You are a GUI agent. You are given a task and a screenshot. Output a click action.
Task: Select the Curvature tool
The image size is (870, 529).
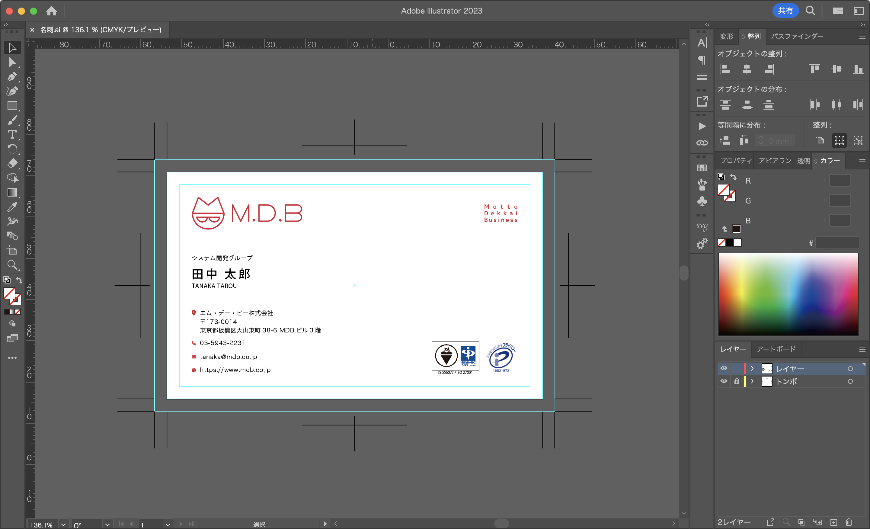pos(12,91)
